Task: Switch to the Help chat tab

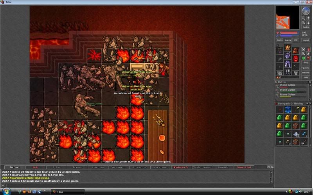Action: 36,167
